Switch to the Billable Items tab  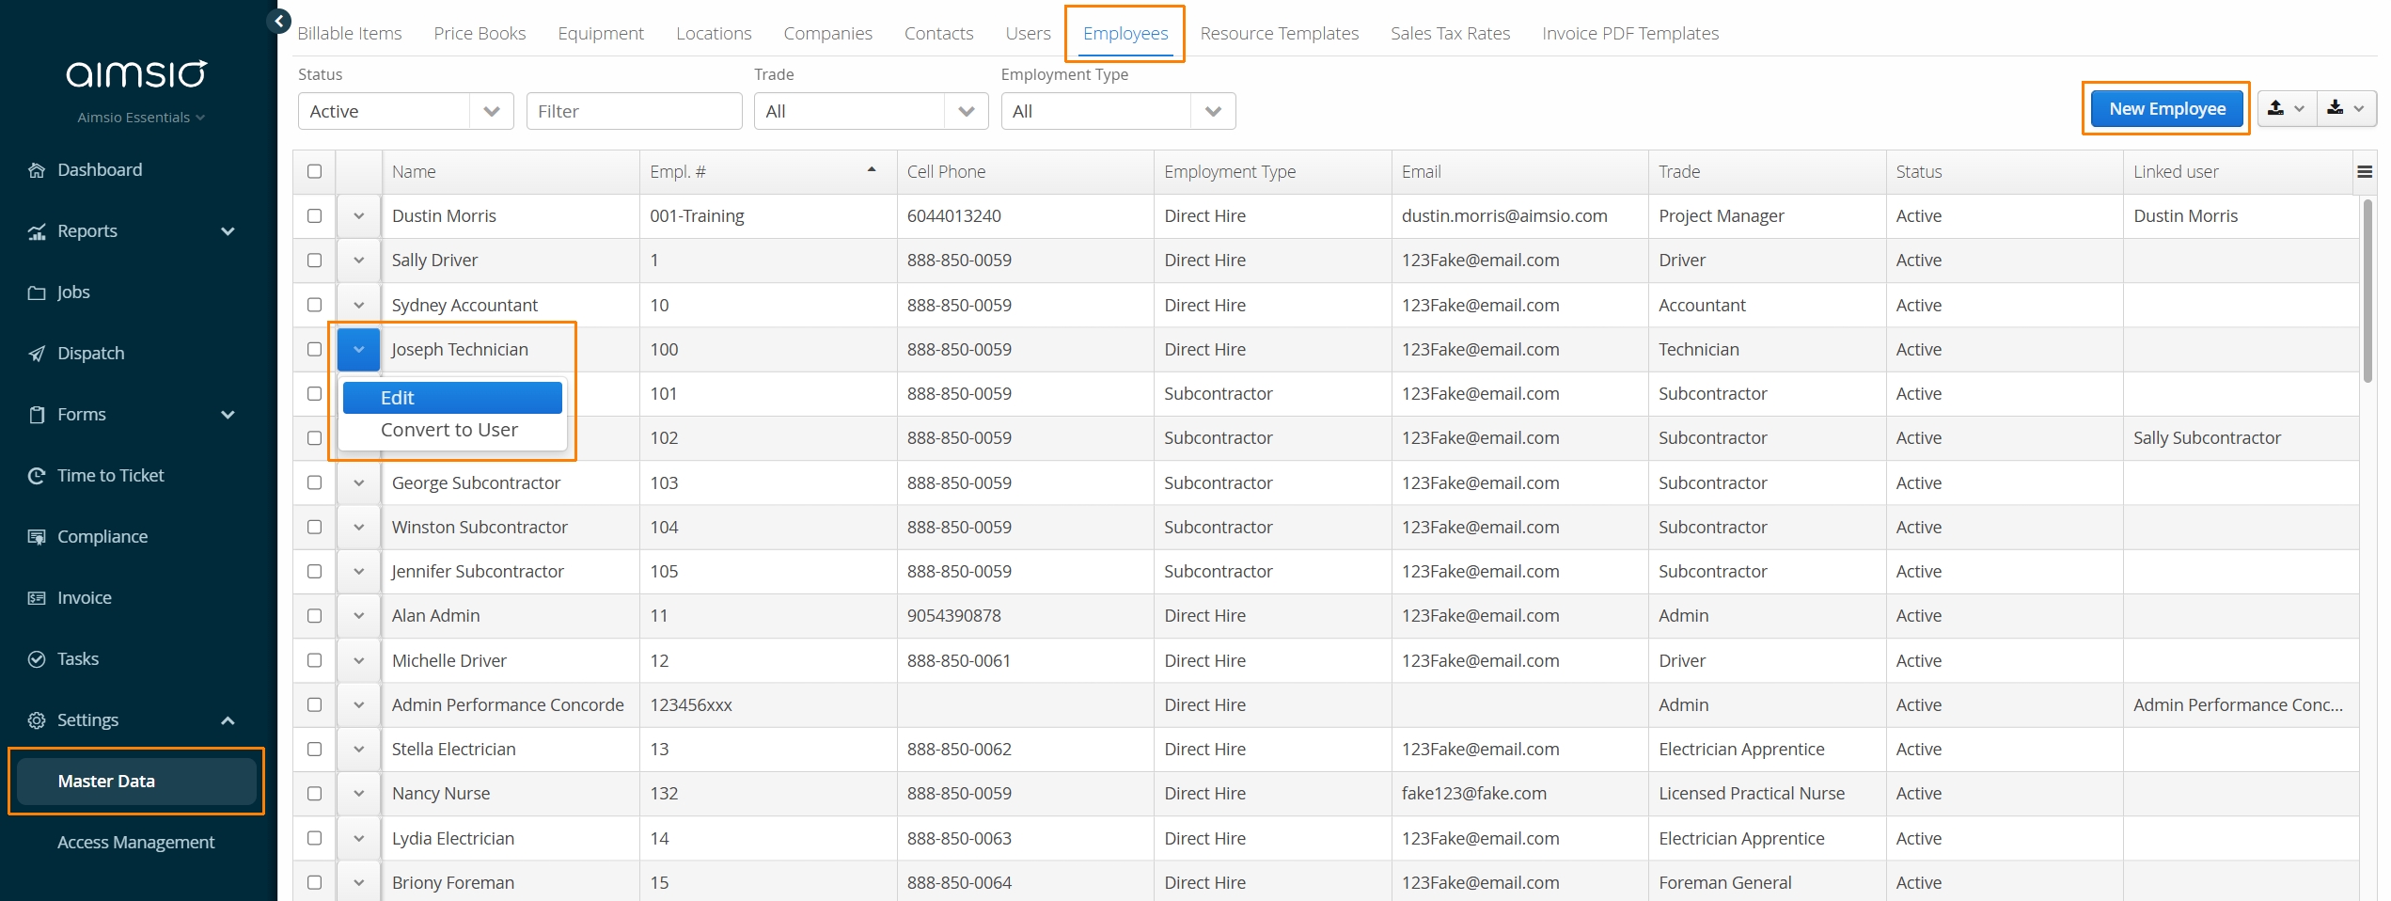350,33
